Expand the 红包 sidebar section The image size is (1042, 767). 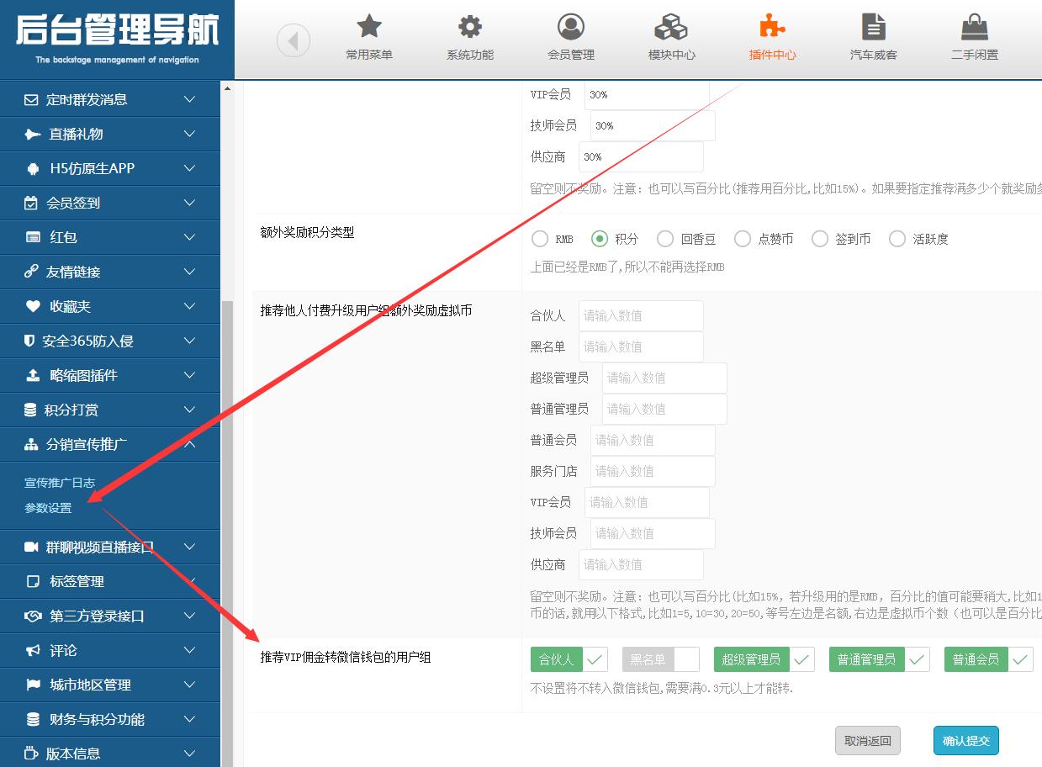(x=109, y=237)
